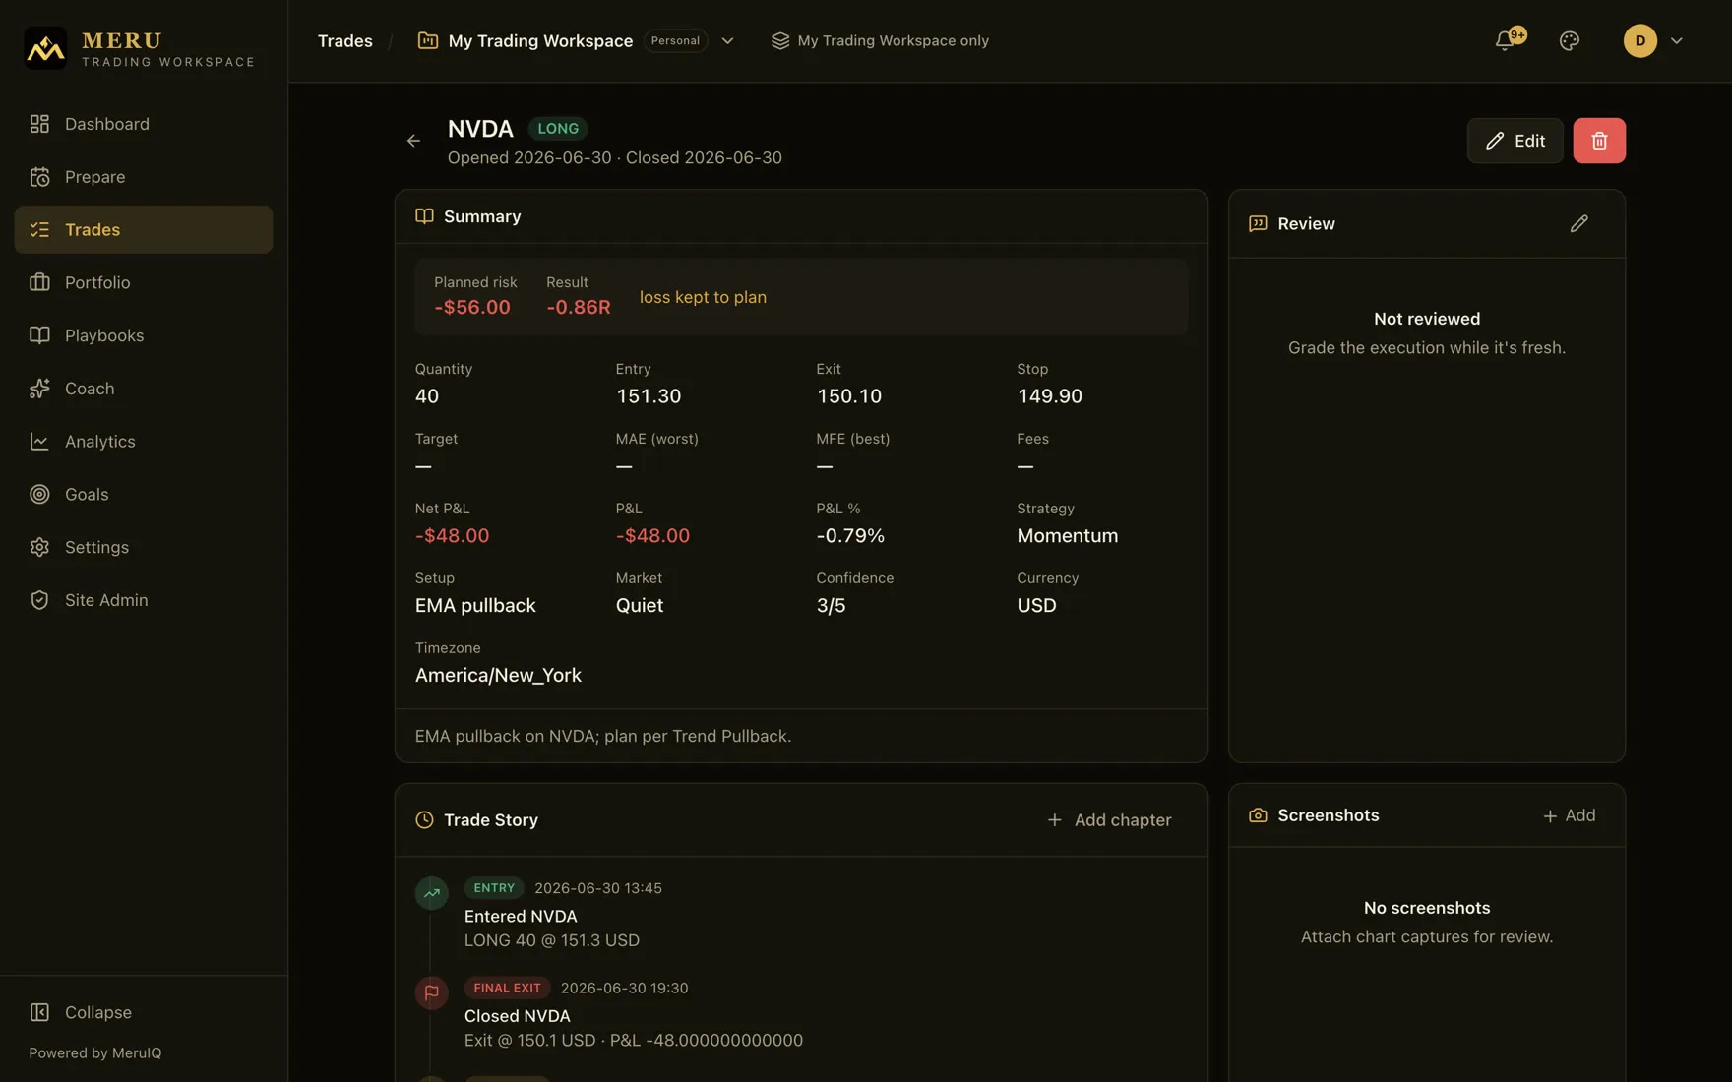
Task: Click the layers scope icon
Action: point(779,40)
